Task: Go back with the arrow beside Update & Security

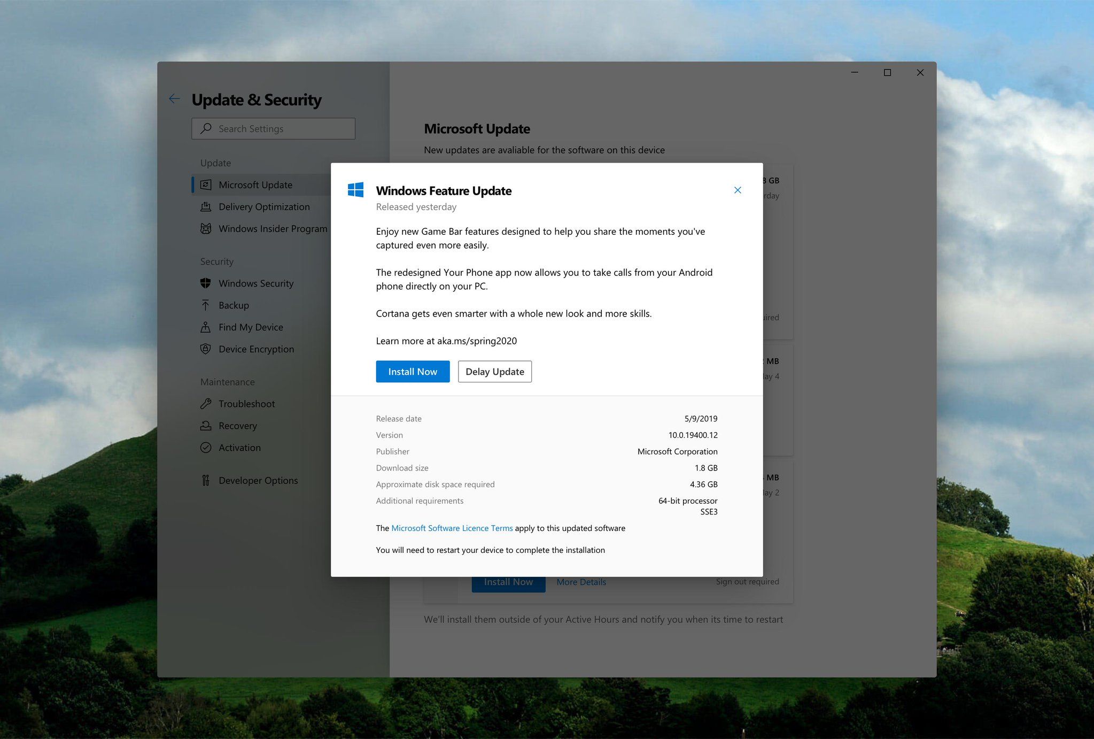Action: pos(174,99)
